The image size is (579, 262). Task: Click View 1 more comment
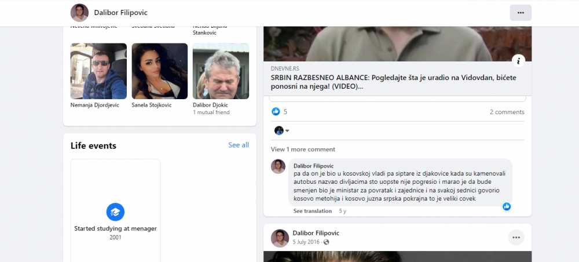click(303, 150)
